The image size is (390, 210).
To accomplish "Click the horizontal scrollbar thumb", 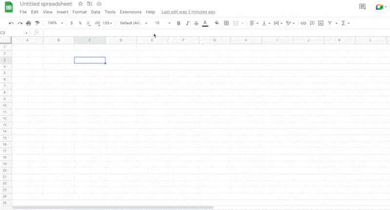I will point(113,207).
